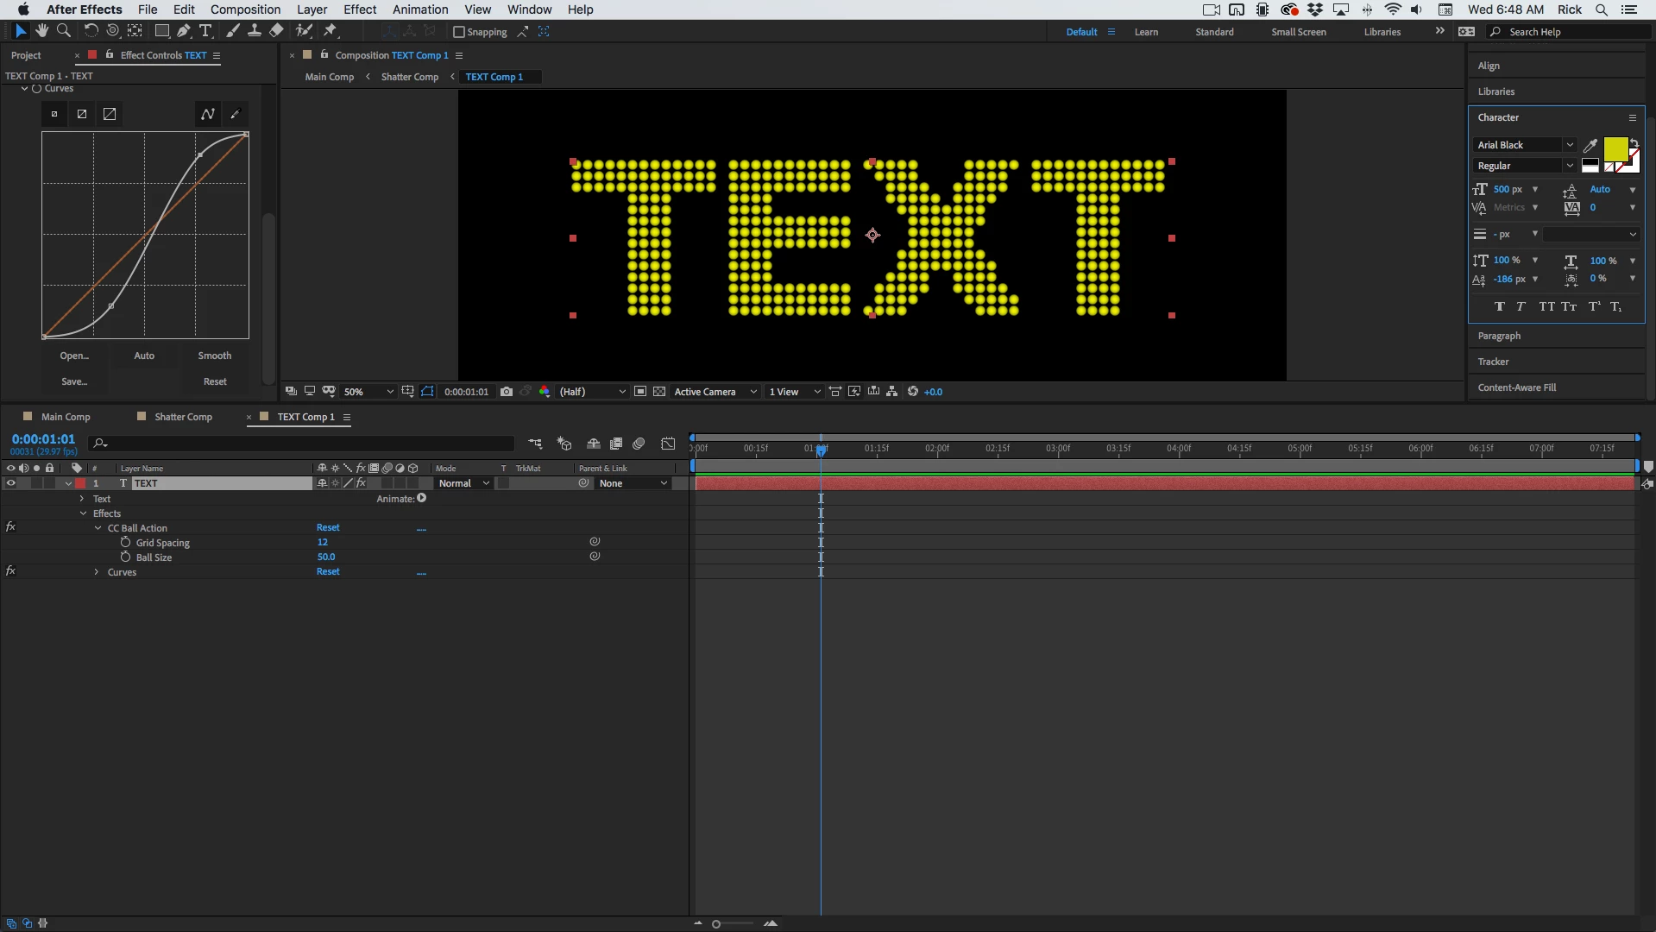Open the Effect menu
Viewport: 1656px width, 932px height.
click(x=360, y=9)
